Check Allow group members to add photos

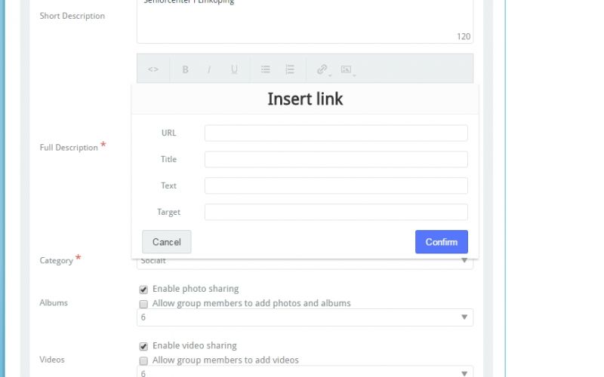pos(143,304)
